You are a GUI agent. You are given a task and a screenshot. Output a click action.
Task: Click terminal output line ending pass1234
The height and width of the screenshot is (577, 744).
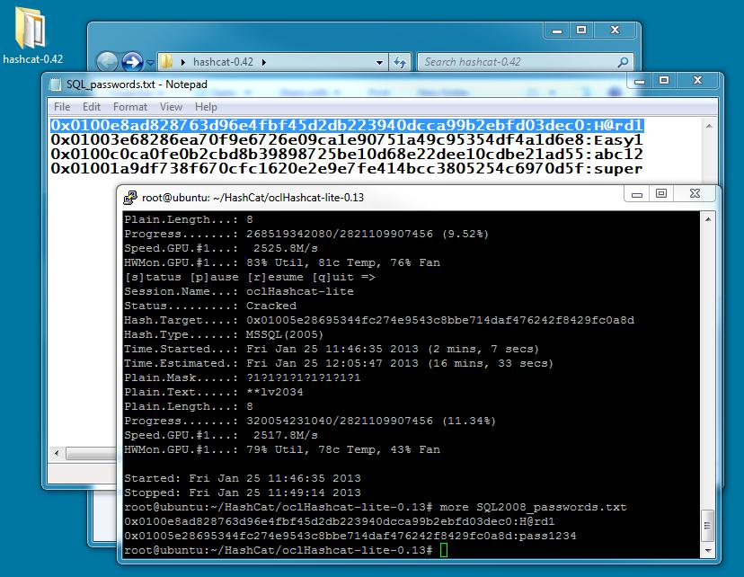pyautogui.click(x=350, y=536)
